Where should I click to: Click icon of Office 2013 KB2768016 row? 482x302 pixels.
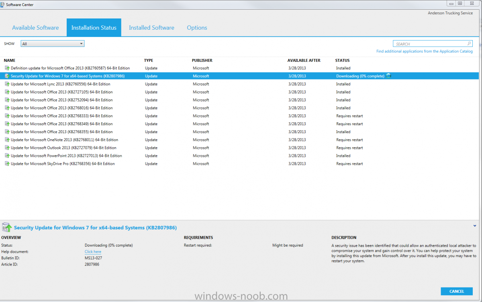coord(7,108)
